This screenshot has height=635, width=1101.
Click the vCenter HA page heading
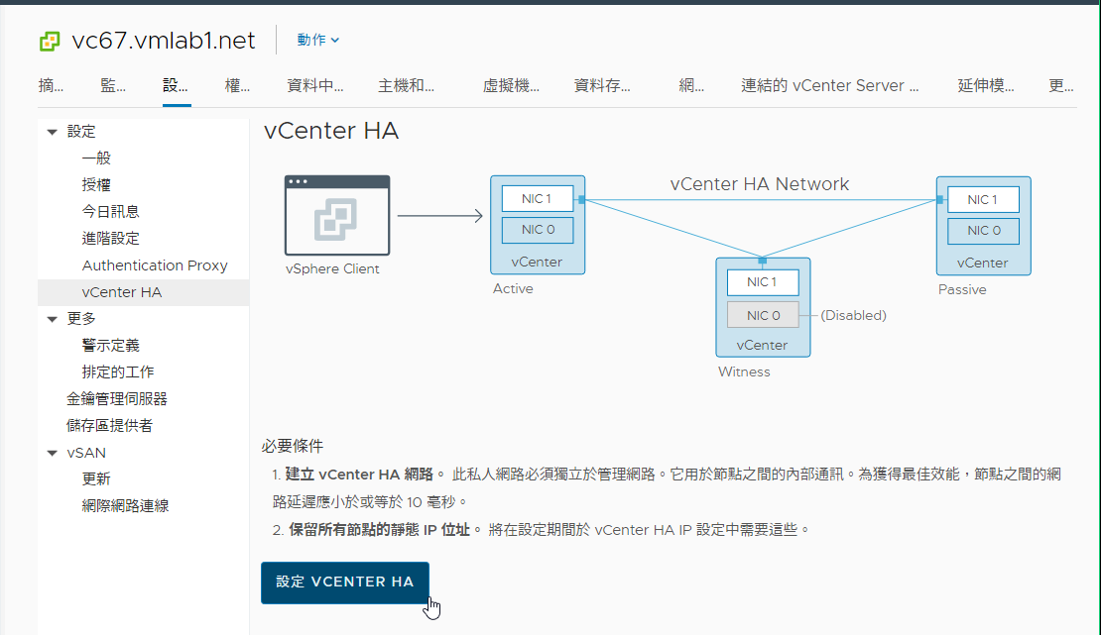(331, 131)
